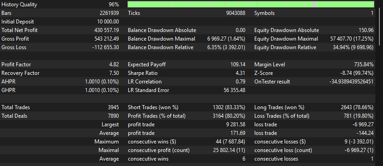Select the Z-Score value -8.74 (99.74%)
The image size is (383, 166).
[357, 73]
